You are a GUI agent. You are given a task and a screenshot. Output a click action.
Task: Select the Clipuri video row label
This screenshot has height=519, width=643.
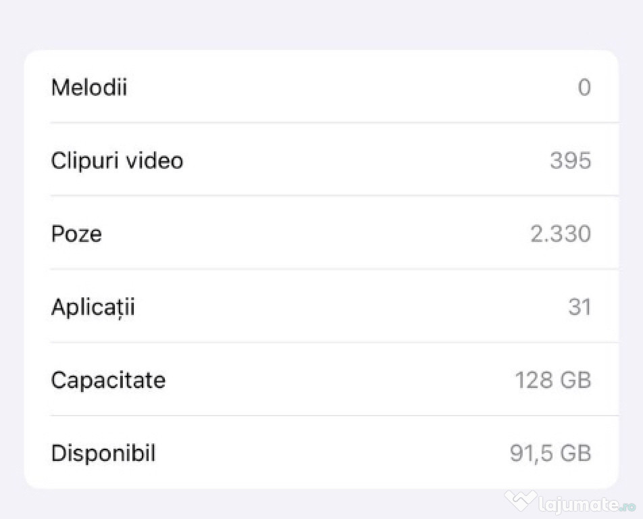point(117,160)
